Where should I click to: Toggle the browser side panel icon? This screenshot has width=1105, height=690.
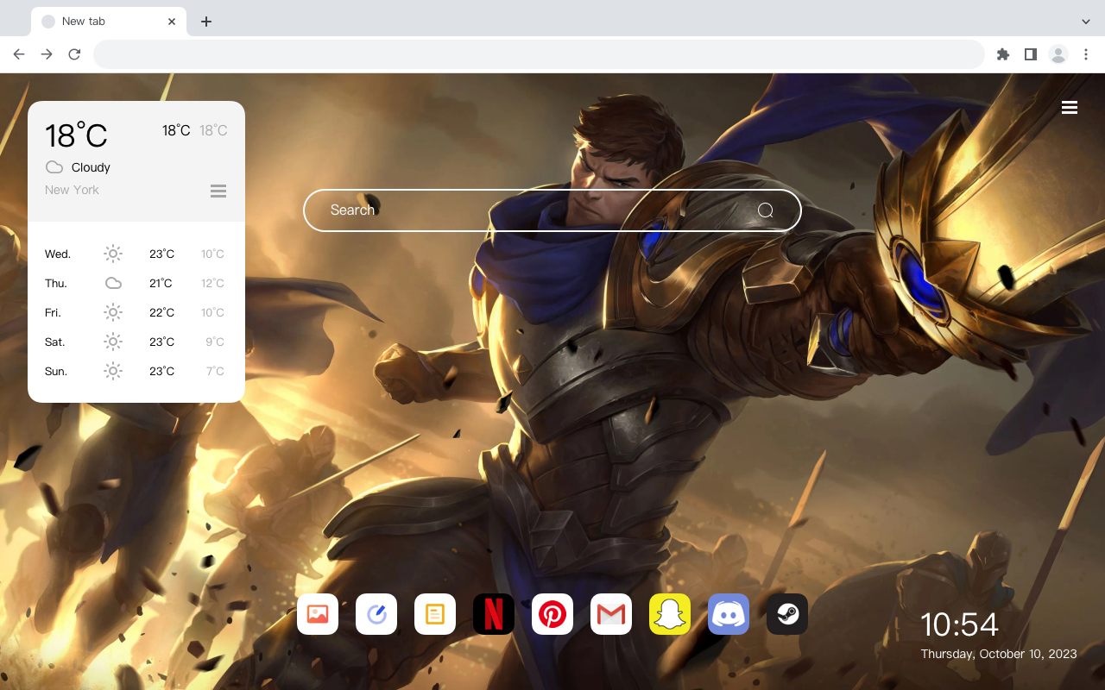click(x=1031, y=54)
